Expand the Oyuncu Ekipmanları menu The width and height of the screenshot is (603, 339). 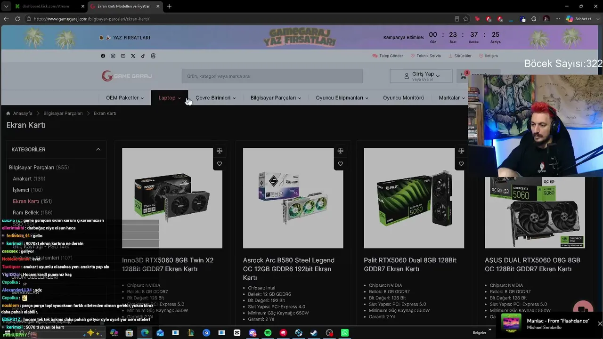pos(342,98)
